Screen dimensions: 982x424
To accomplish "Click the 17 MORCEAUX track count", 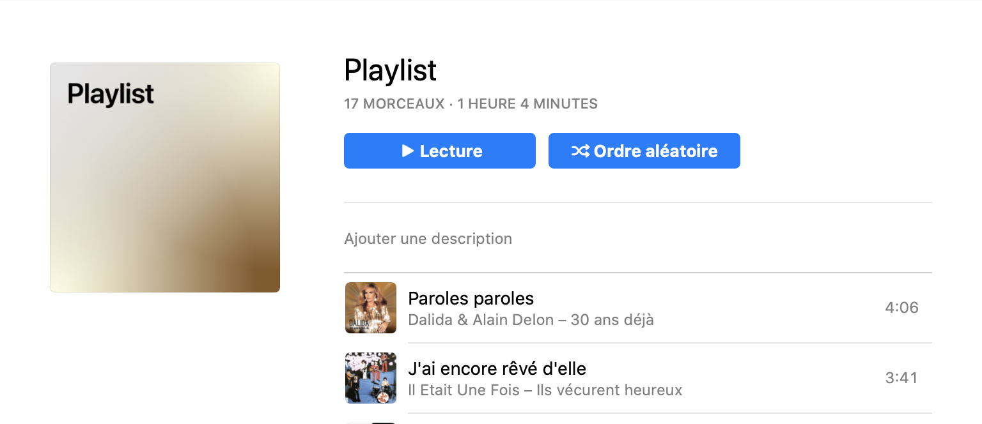I will 394,103.
